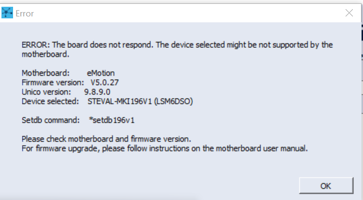Screen dimensions: 363x200
Task: Click the check motherboard and firmware line
Action: pyautogui.click(x=106, y=139)
